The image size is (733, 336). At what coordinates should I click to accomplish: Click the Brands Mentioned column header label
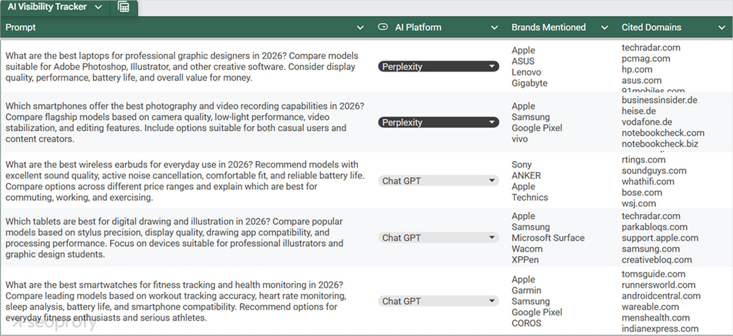[x=549, y=27]
